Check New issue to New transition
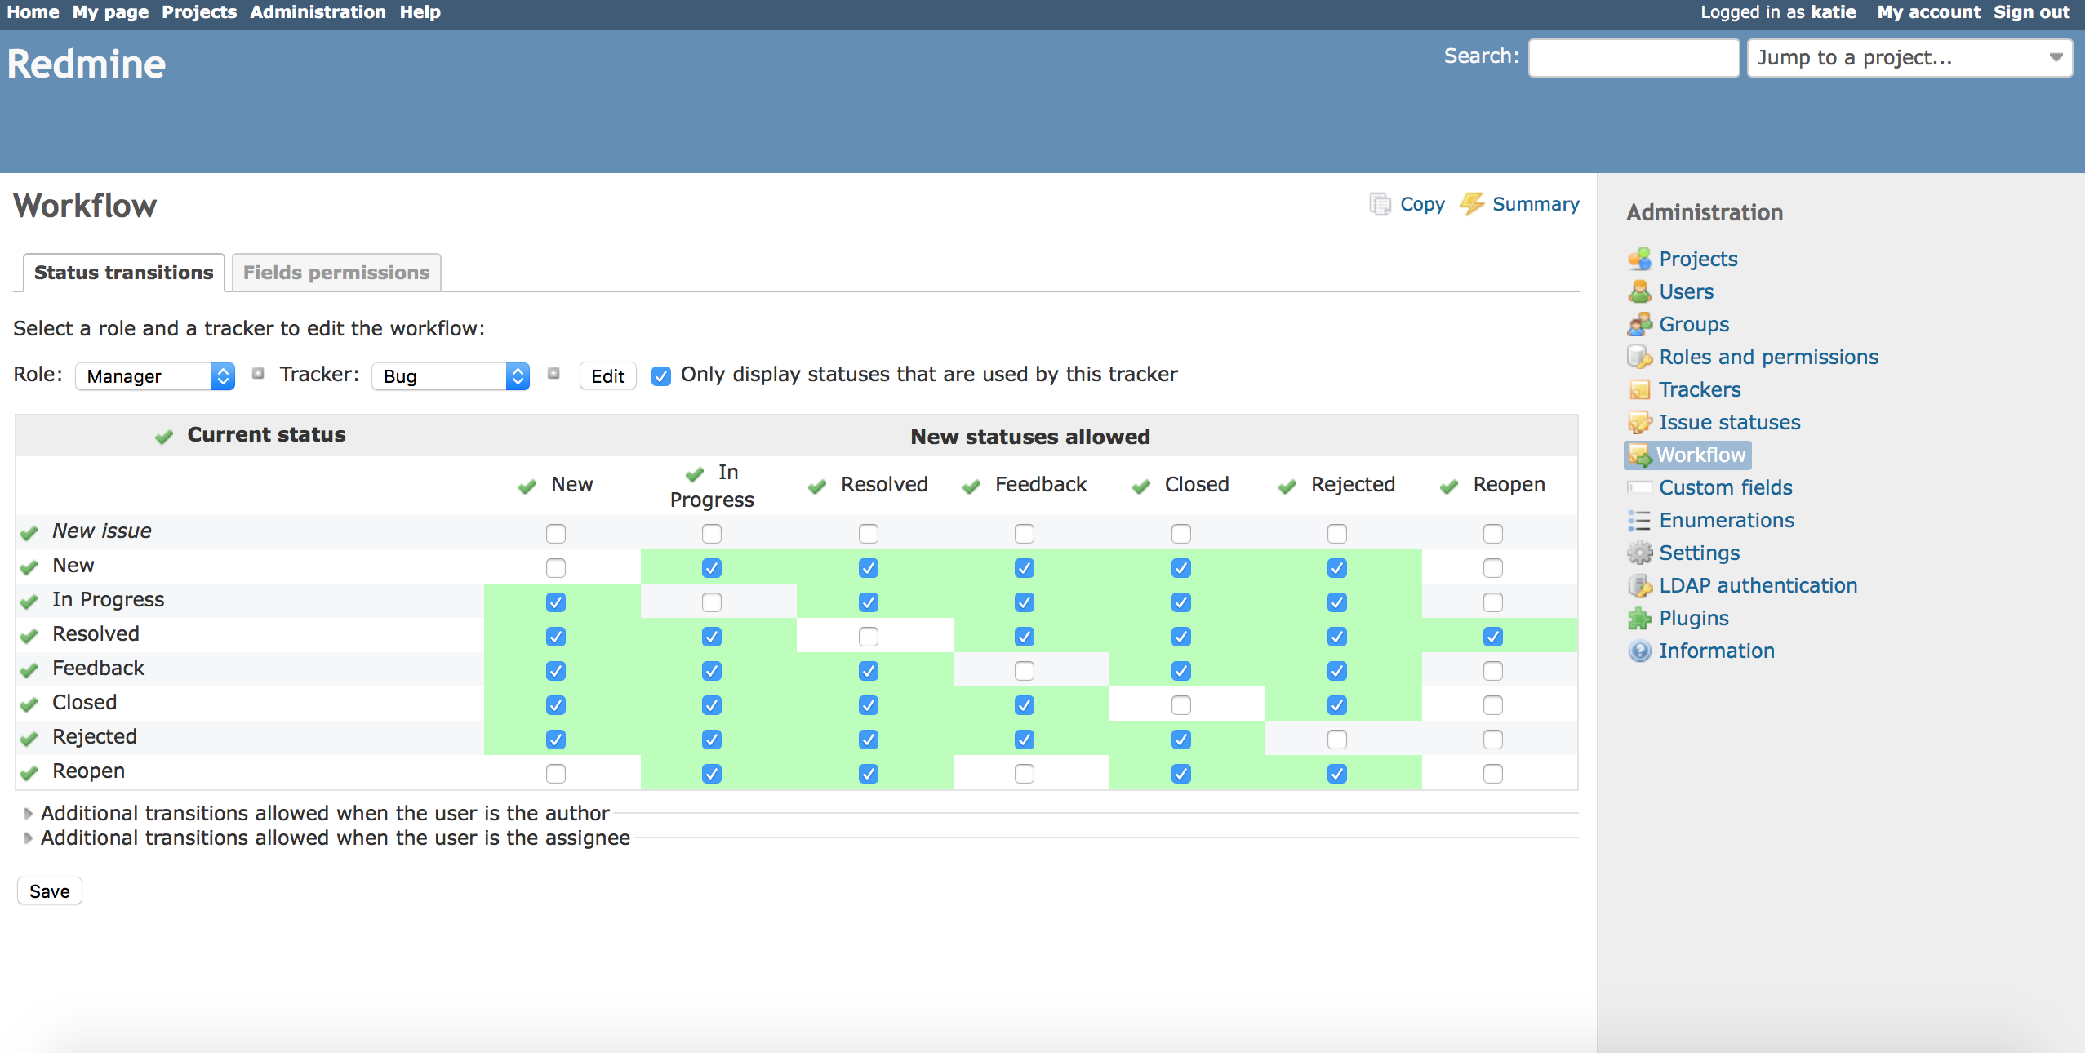 pos(556,534)
